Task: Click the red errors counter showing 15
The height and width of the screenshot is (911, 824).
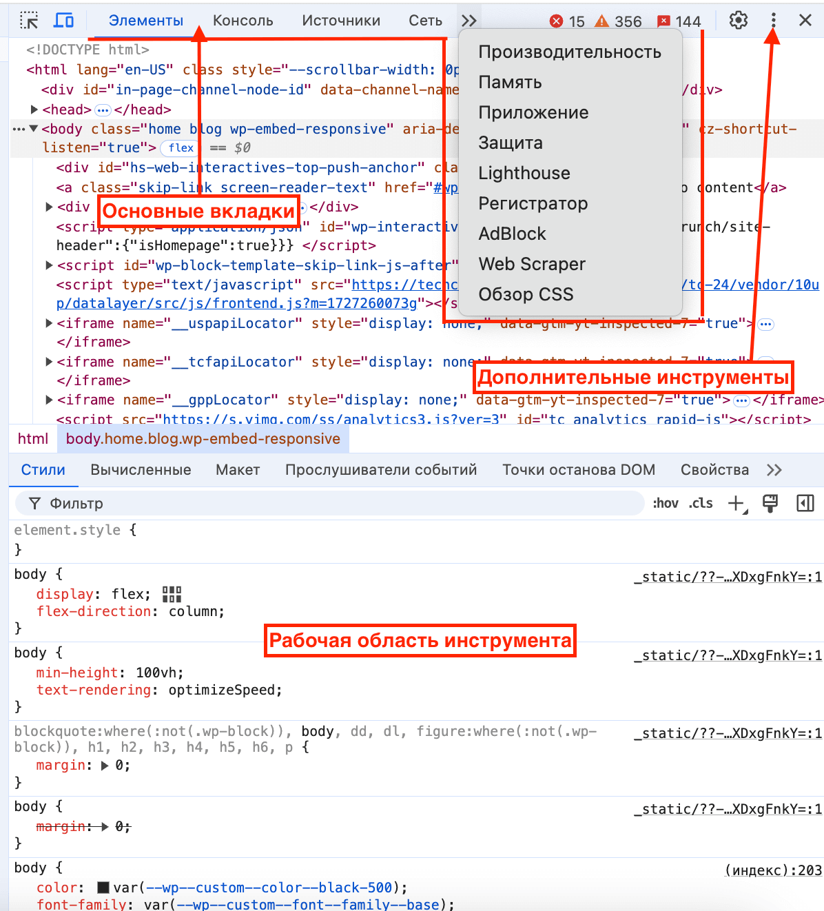Action: pos(569,21)
